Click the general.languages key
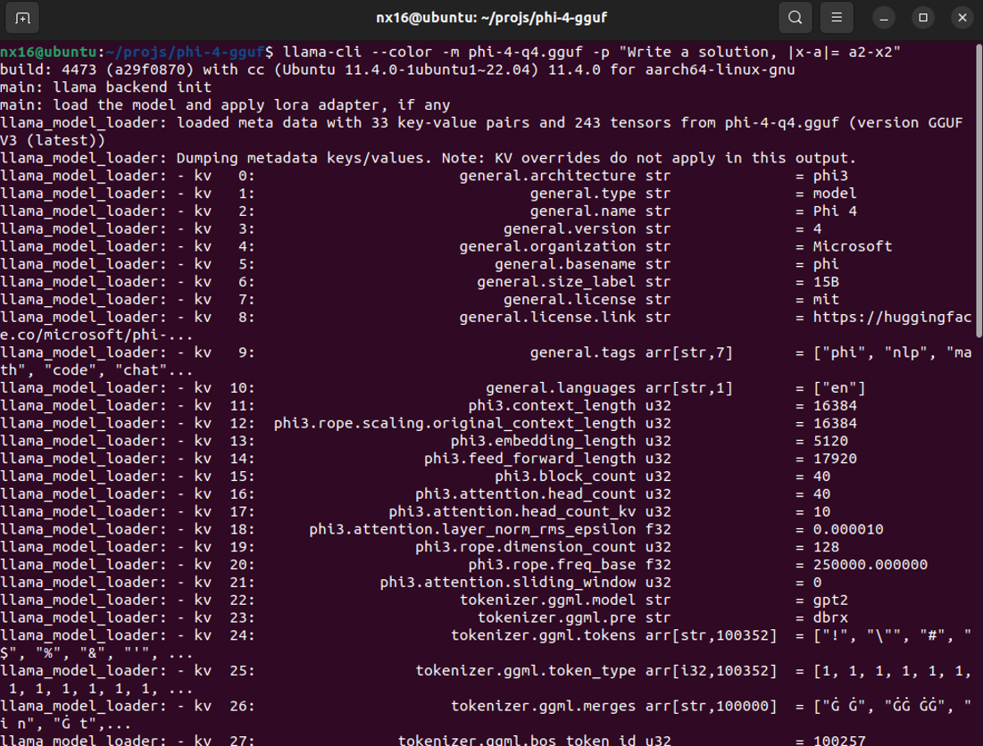 pos(561,387)
